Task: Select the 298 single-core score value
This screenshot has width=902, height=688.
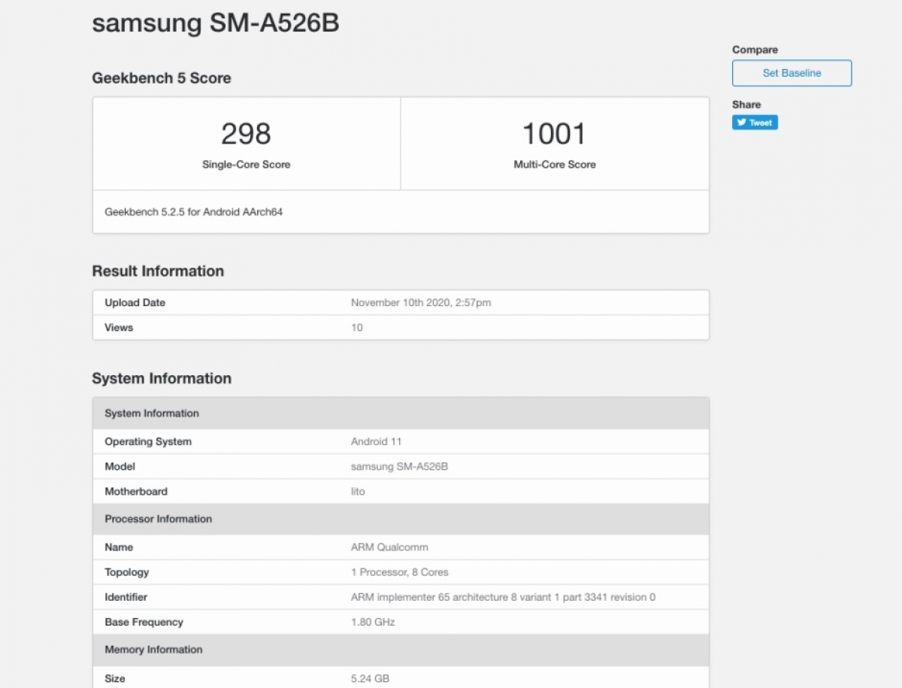Action: point(246,134)
